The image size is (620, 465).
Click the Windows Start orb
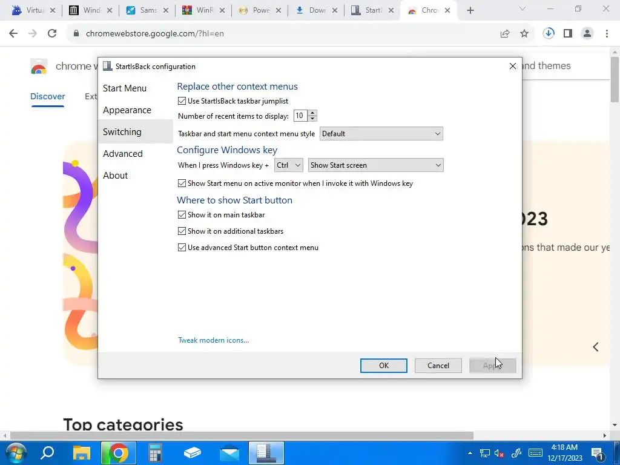click(15, 453)
